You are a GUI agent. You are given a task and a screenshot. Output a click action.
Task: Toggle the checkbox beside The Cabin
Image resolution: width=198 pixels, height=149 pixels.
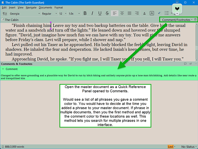pos(3,20)
